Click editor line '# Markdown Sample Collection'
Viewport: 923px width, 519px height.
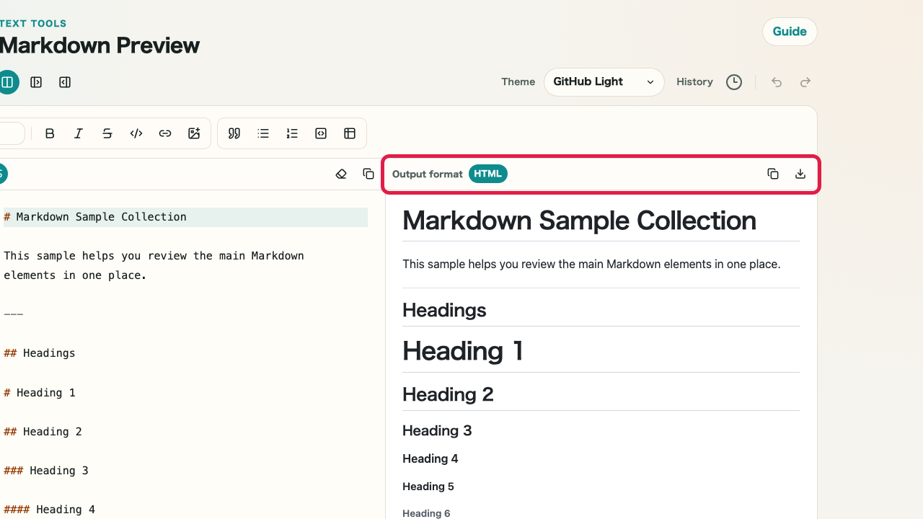(95, 217)
